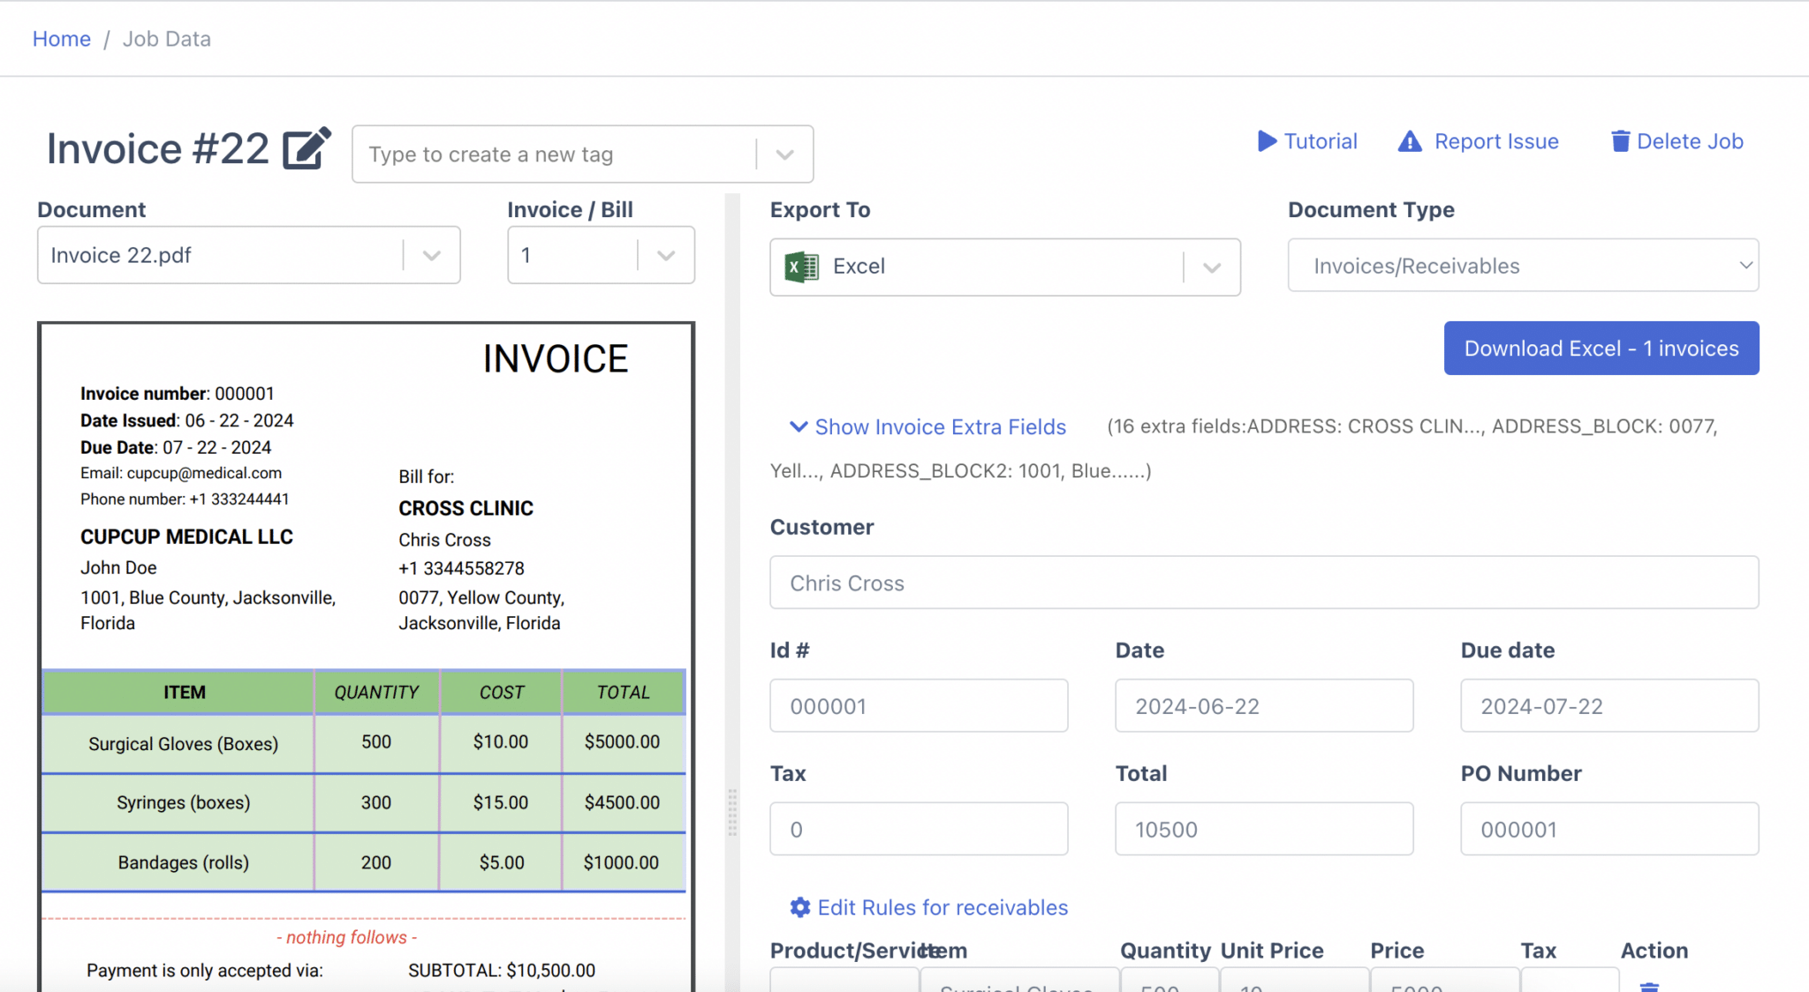Image resolution: width=1809 pixels, height=992 pixels.
Task: Click Show Invoice Extra Fields
Action: pyautogui.click(x=940, y=426)
